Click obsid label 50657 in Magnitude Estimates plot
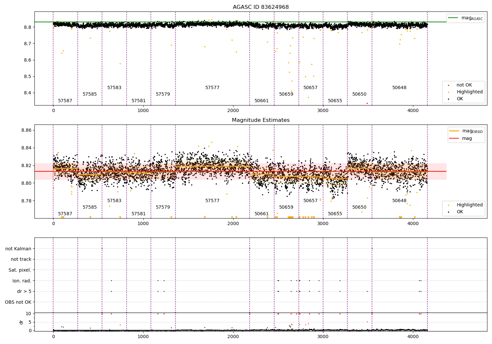 (x=310, y=201)
